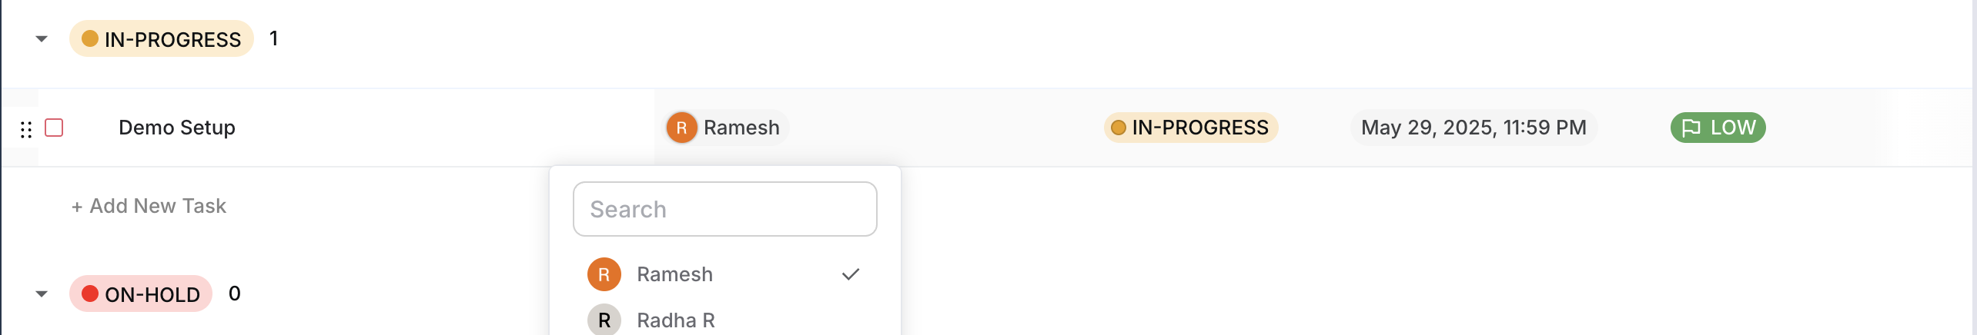Click the checkmark next to Ramesh
This screenshot has width=1977, height=335.
pos(850,274)
